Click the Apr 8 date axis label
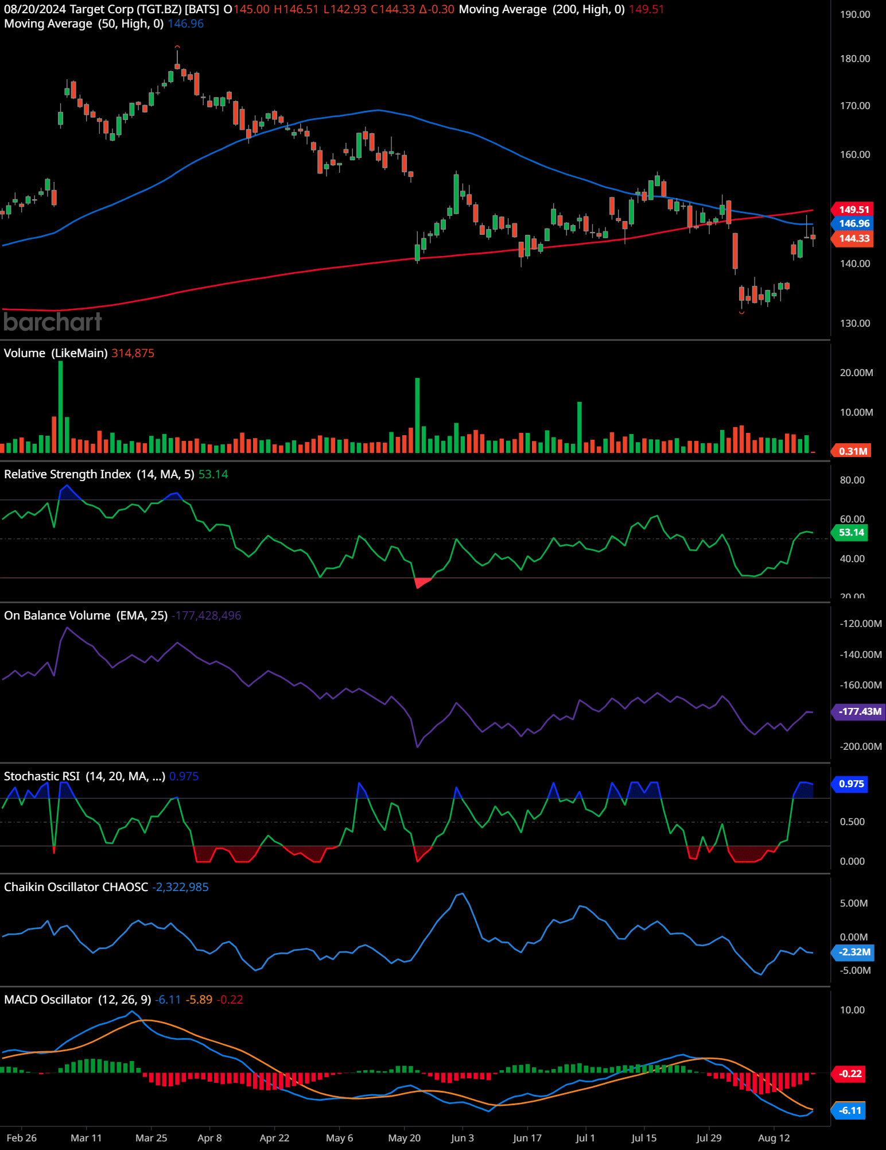Viewport: 886px width, 1150px height. 209,1138
